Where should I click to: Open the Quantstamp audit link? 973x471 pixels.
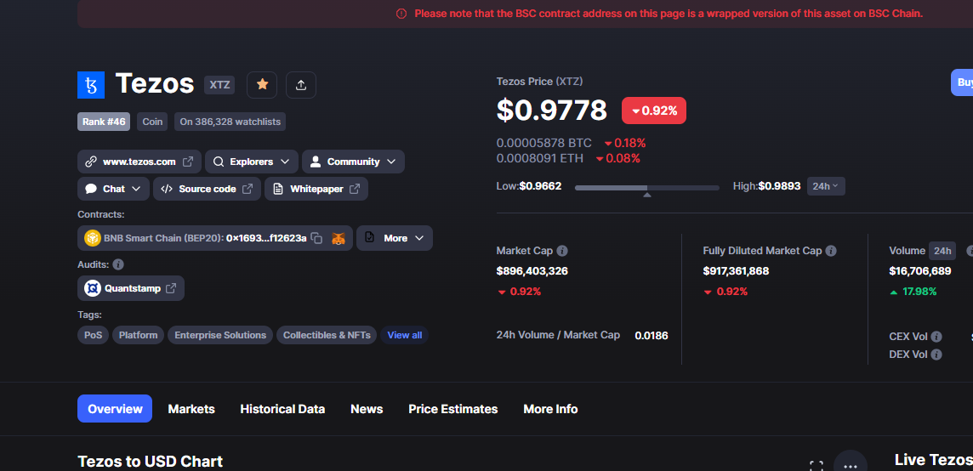[x=131, y=288]
